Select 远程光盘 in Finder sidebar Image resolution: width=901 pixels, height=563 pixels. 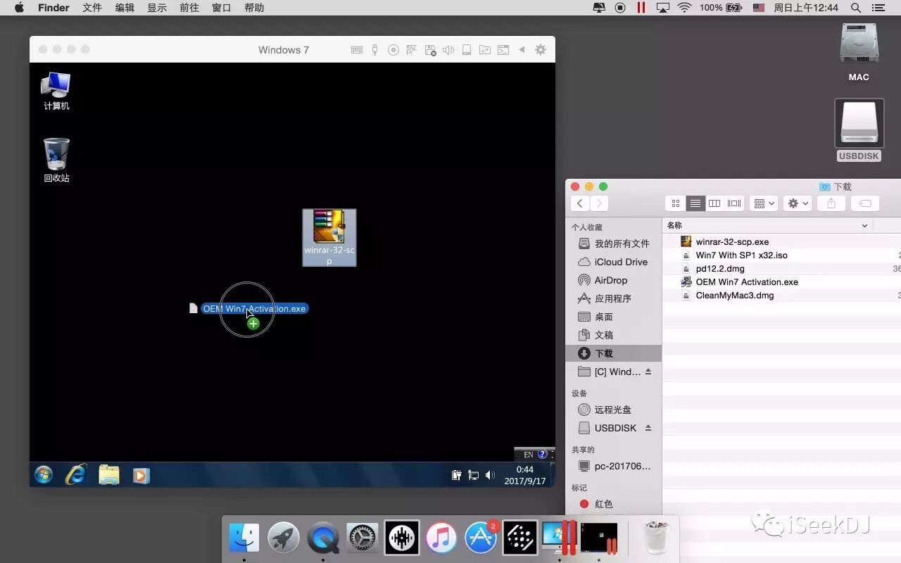(614, 410)
